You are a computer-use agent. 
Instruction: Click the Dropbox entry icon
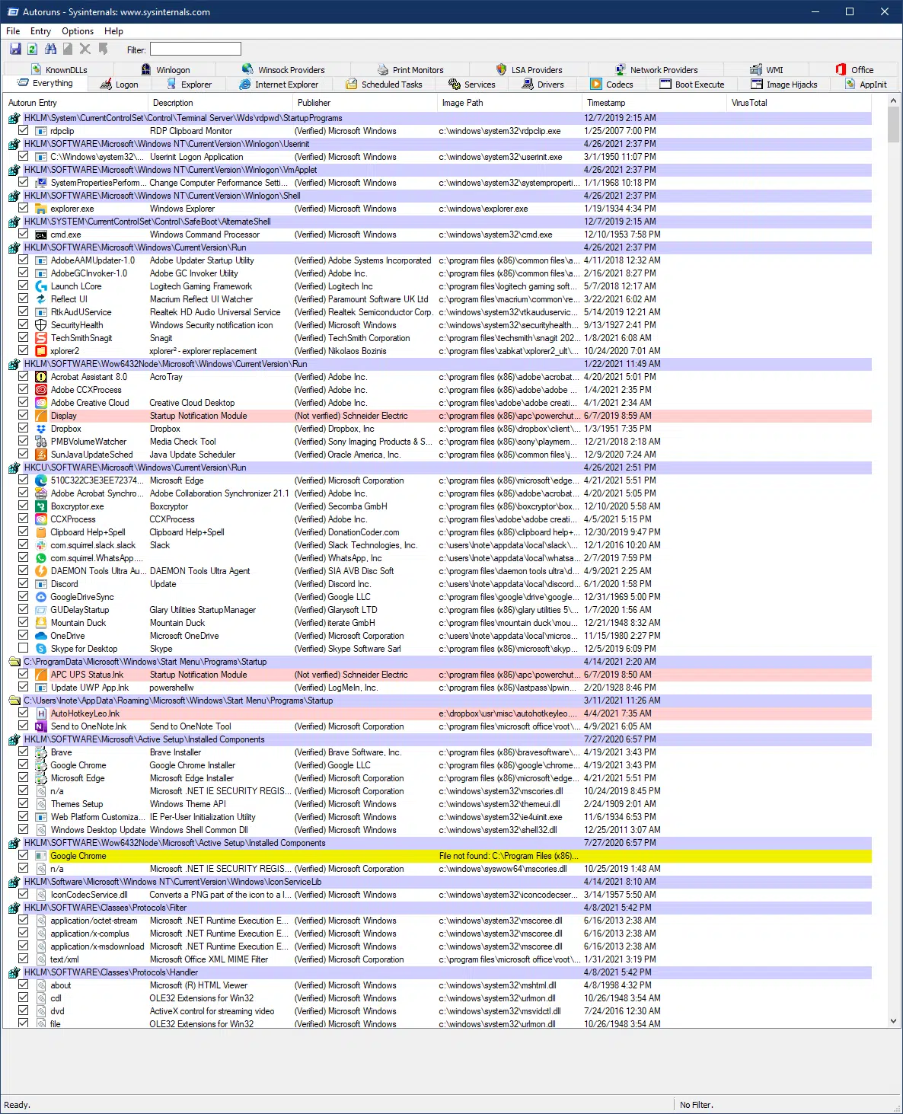pos(41,429)
